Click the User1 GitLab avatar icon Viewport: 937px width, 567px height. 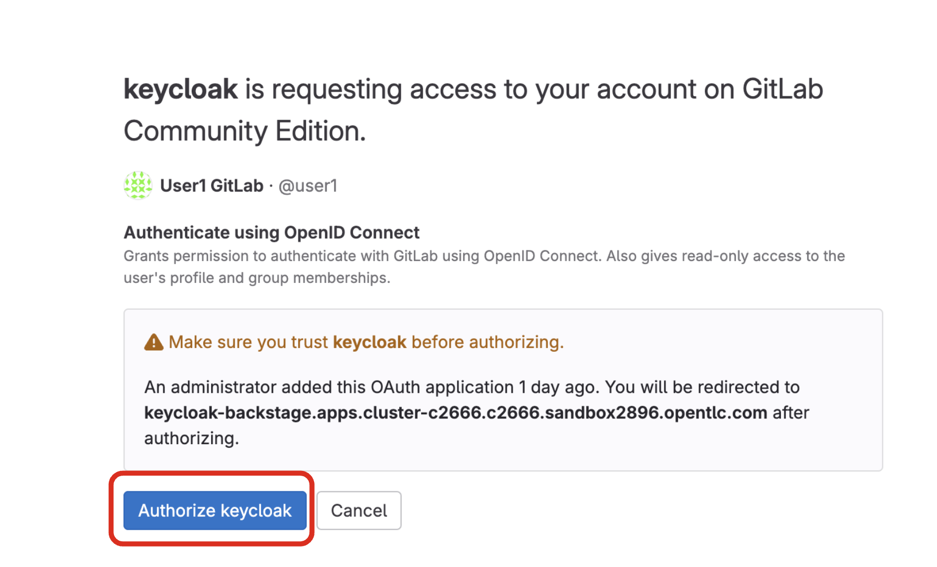(138, 185)
